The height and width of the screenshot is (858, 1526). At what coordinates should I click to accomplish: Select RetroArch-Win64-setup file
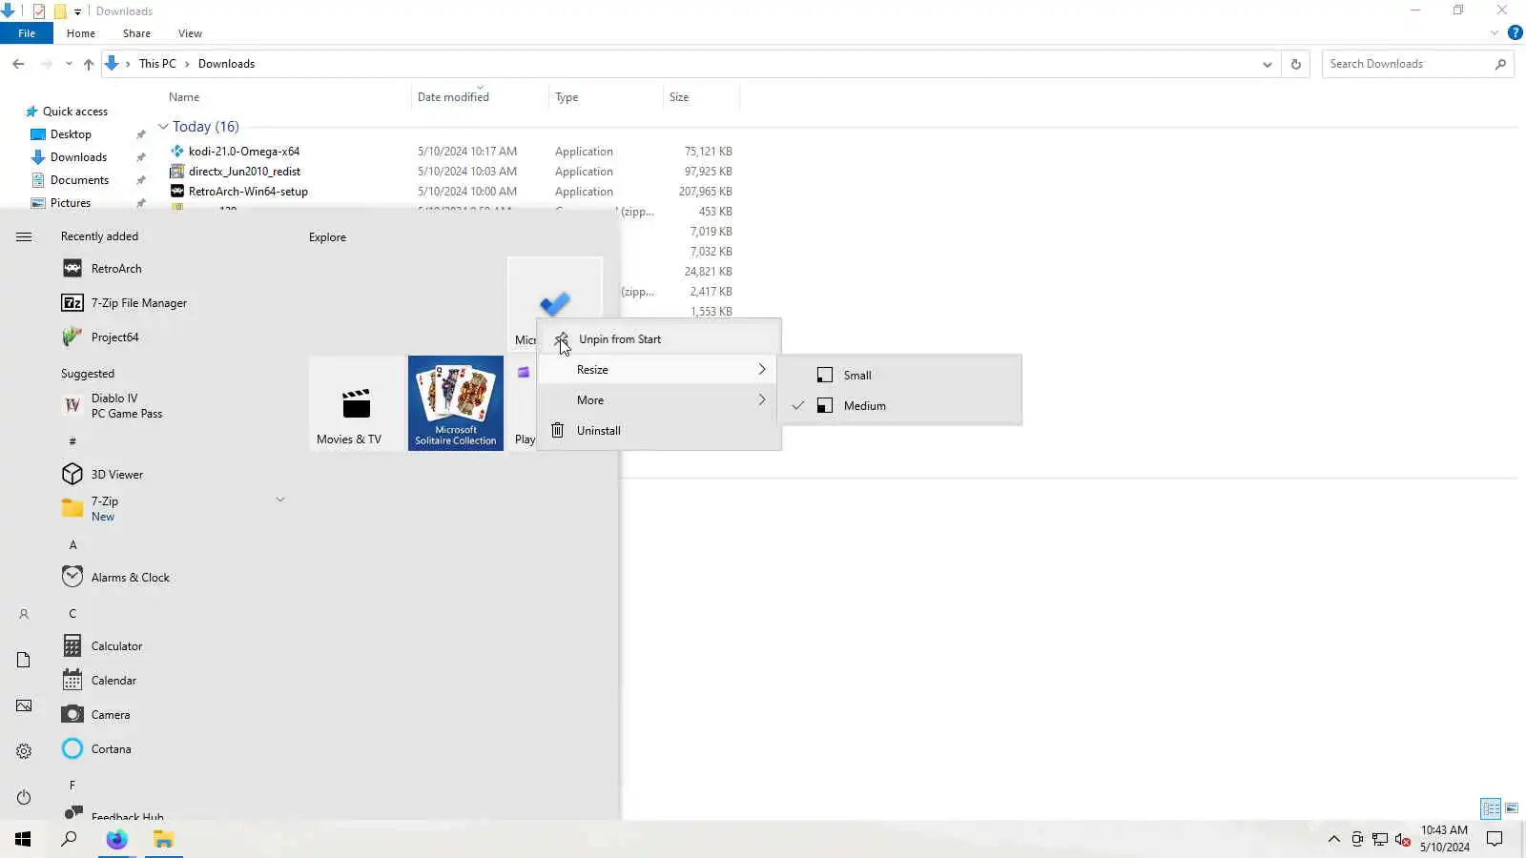pos(248,192)
